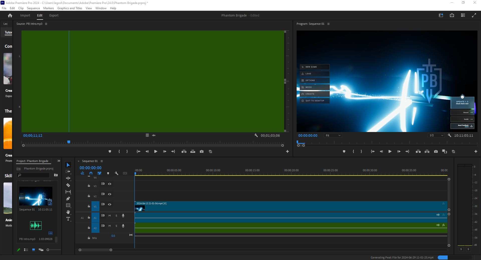The image size is (481, 260).
Task: Play the Program monitor sequence
Action: pyautogui.click(x=390, y=151)
